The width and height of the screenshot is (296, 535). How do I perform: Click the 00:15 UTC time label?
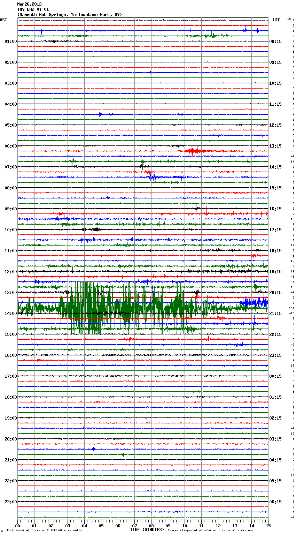275,376
